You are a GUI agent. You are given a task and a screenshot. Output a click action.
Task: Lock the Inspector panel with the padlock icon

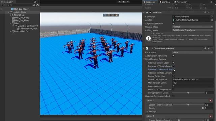(x=211, y=2)
